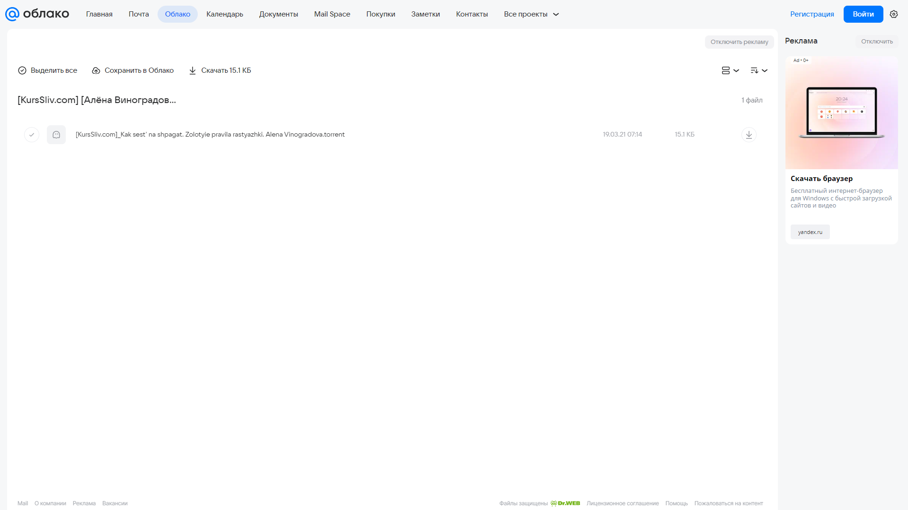Click the Dr.WEB protection logo
The image size is (908, 510).
tap(565, 503)
